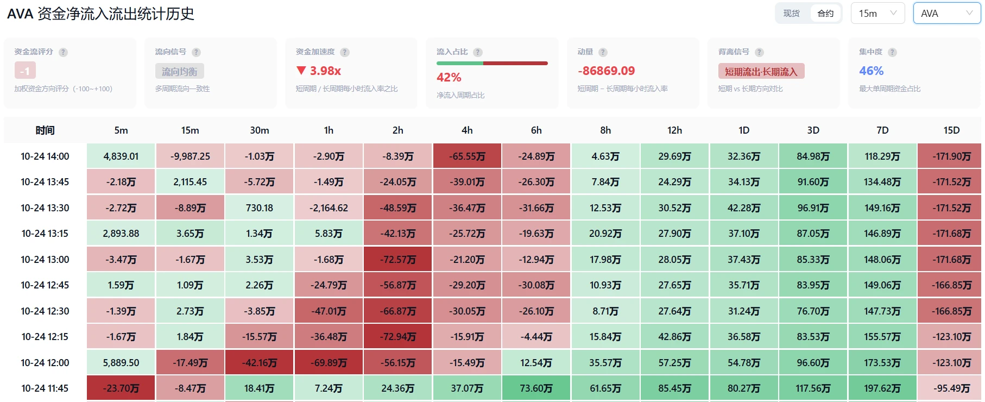Click the 时间 column header
This screenshot has width=985, height=402.
(x=45, y=130)
